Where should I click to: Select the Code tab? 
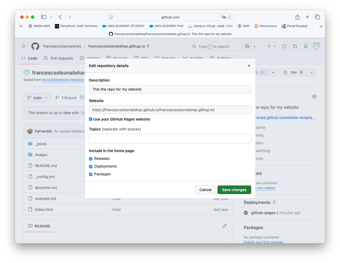(29, 58)
